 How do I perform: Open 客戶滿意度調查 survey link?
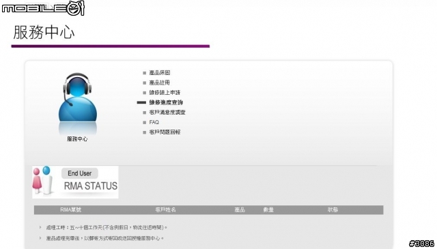coord(167,113)
